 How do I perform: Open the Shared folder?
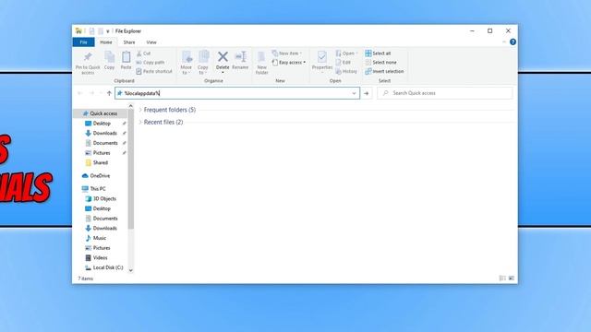coord(101,162)
